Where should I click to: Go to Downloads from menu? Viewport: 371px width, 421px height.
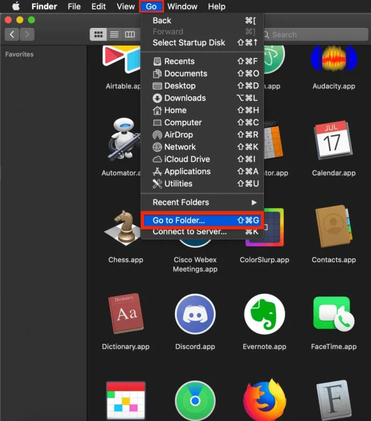pyautogui.click(x=202, y=98)
